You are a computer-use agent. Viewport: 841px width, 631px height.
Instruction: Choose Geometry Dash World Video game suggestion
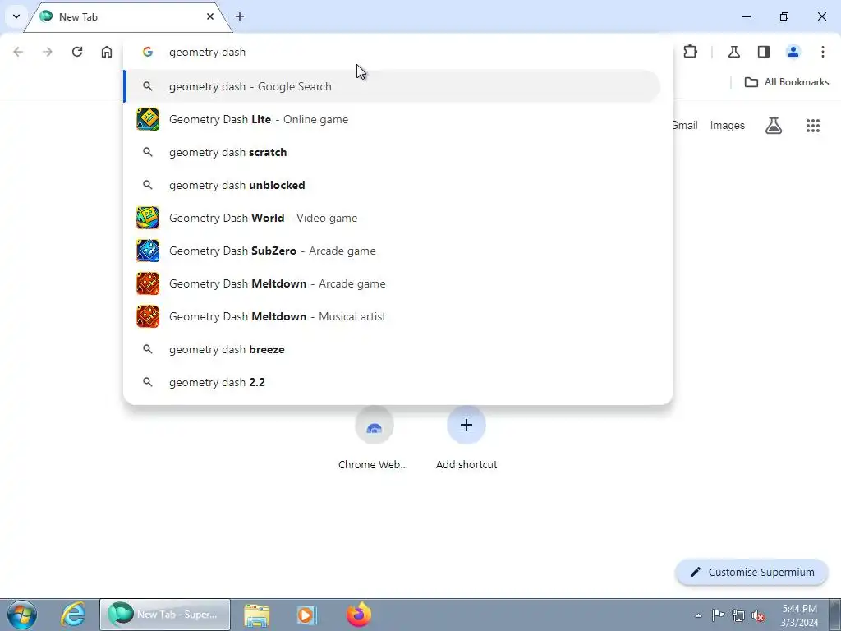pyautogui.click(x=393, y=218)
